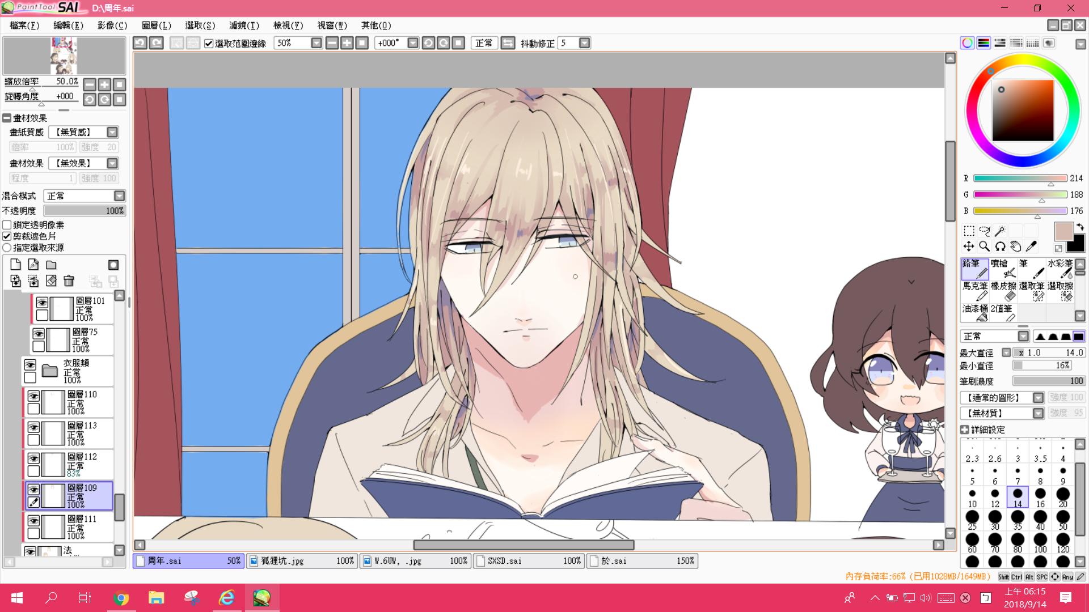This screenshot has height=612, width=1089.
Task: Uncheck 剪裁遮色片 checkbox
Action: [x=7, y=236]
